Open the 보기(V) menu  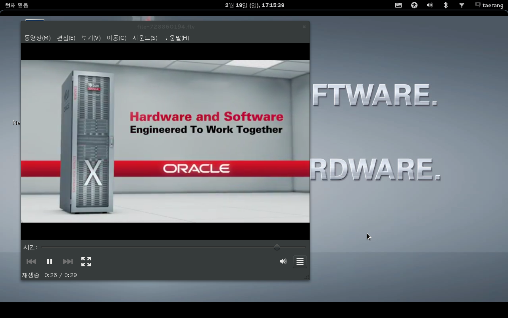91,38
